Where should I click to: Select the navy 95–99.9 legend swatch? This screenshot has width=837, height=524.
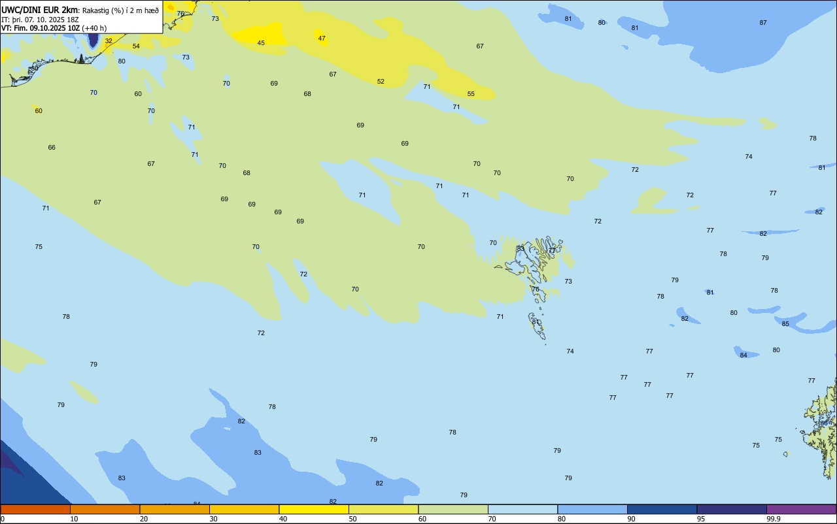[732, 509]
